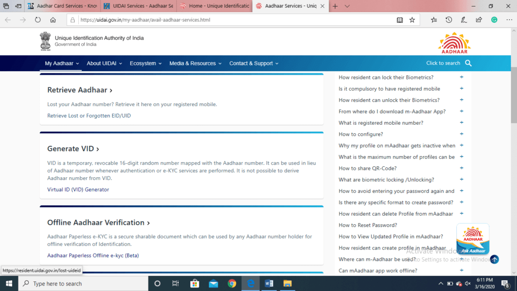Toggle reading view icon in address bar
This screenshot has width=517, height=291.
(400, 20)
